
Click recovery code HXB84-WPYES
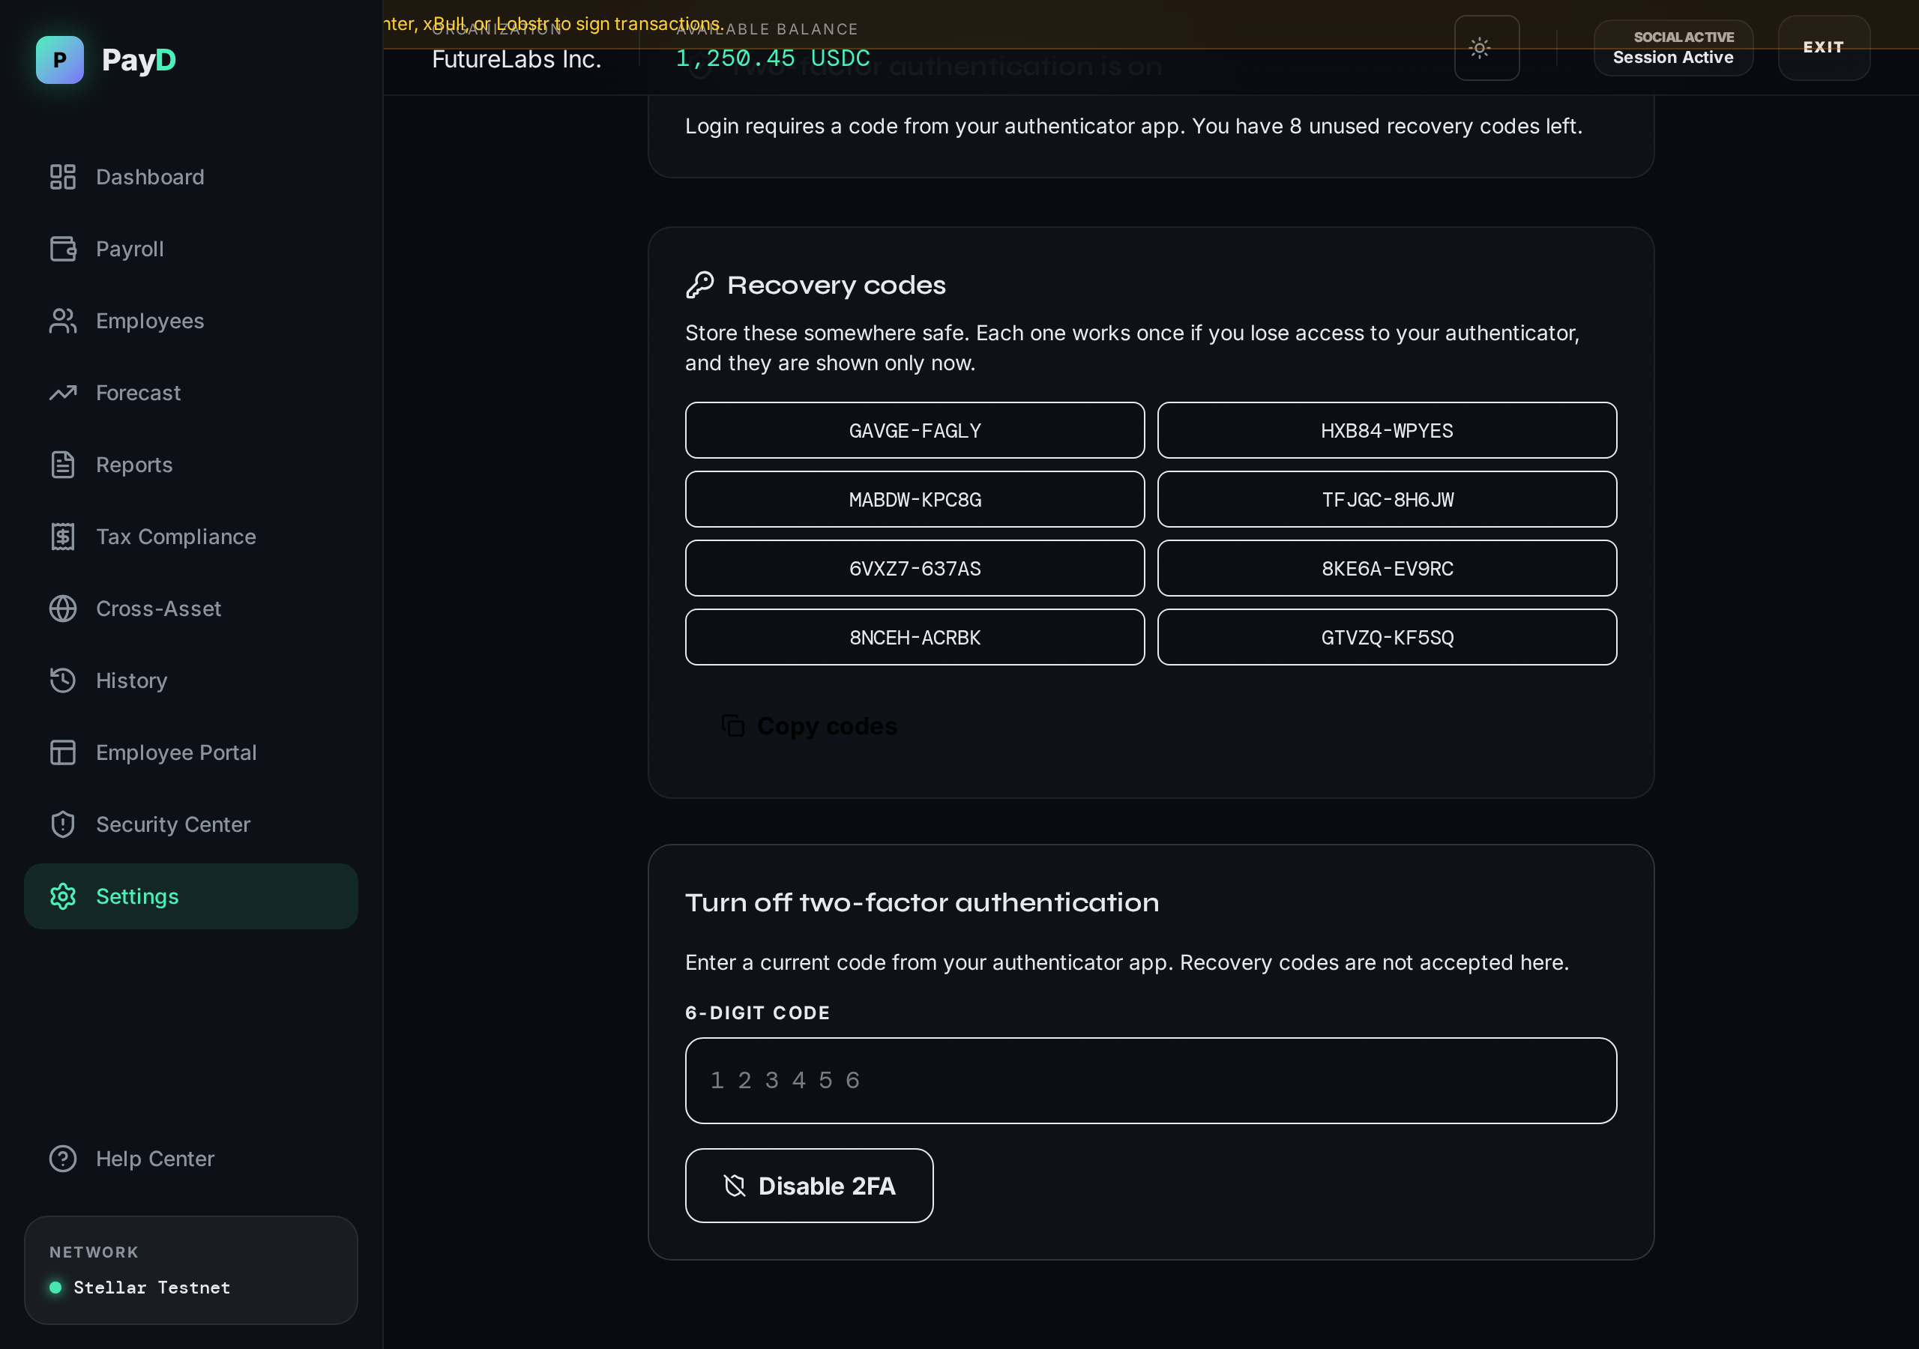coord(1387,429)
